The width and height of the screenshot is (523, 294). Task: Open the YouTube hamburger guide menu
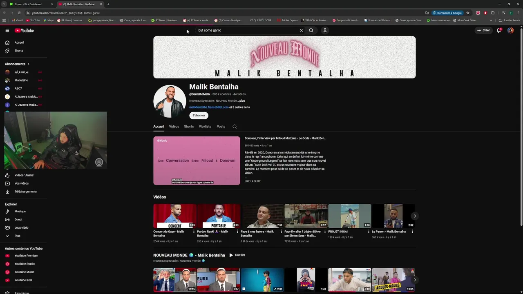tap(7, 30)
